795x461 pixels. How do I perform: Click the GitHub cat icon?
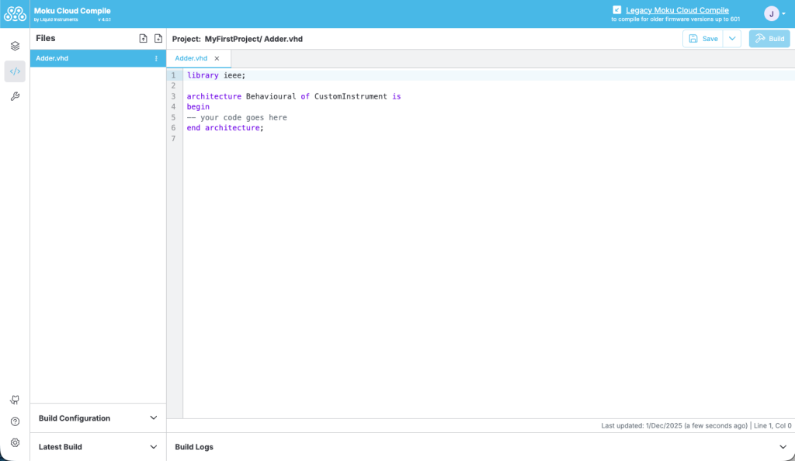coord(15,400)
